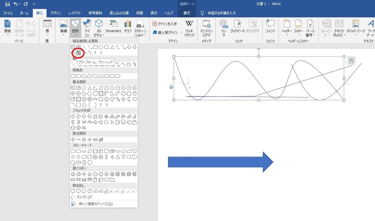
Task: Select the cloud shape in basic shapes
Action: (135, 99)
